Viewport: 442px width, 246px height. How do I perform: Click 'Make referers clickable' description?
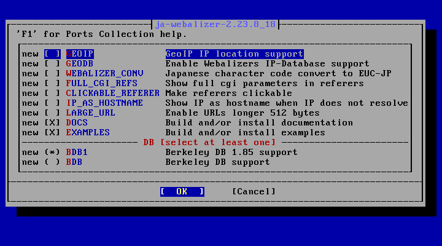click(229, 93)
